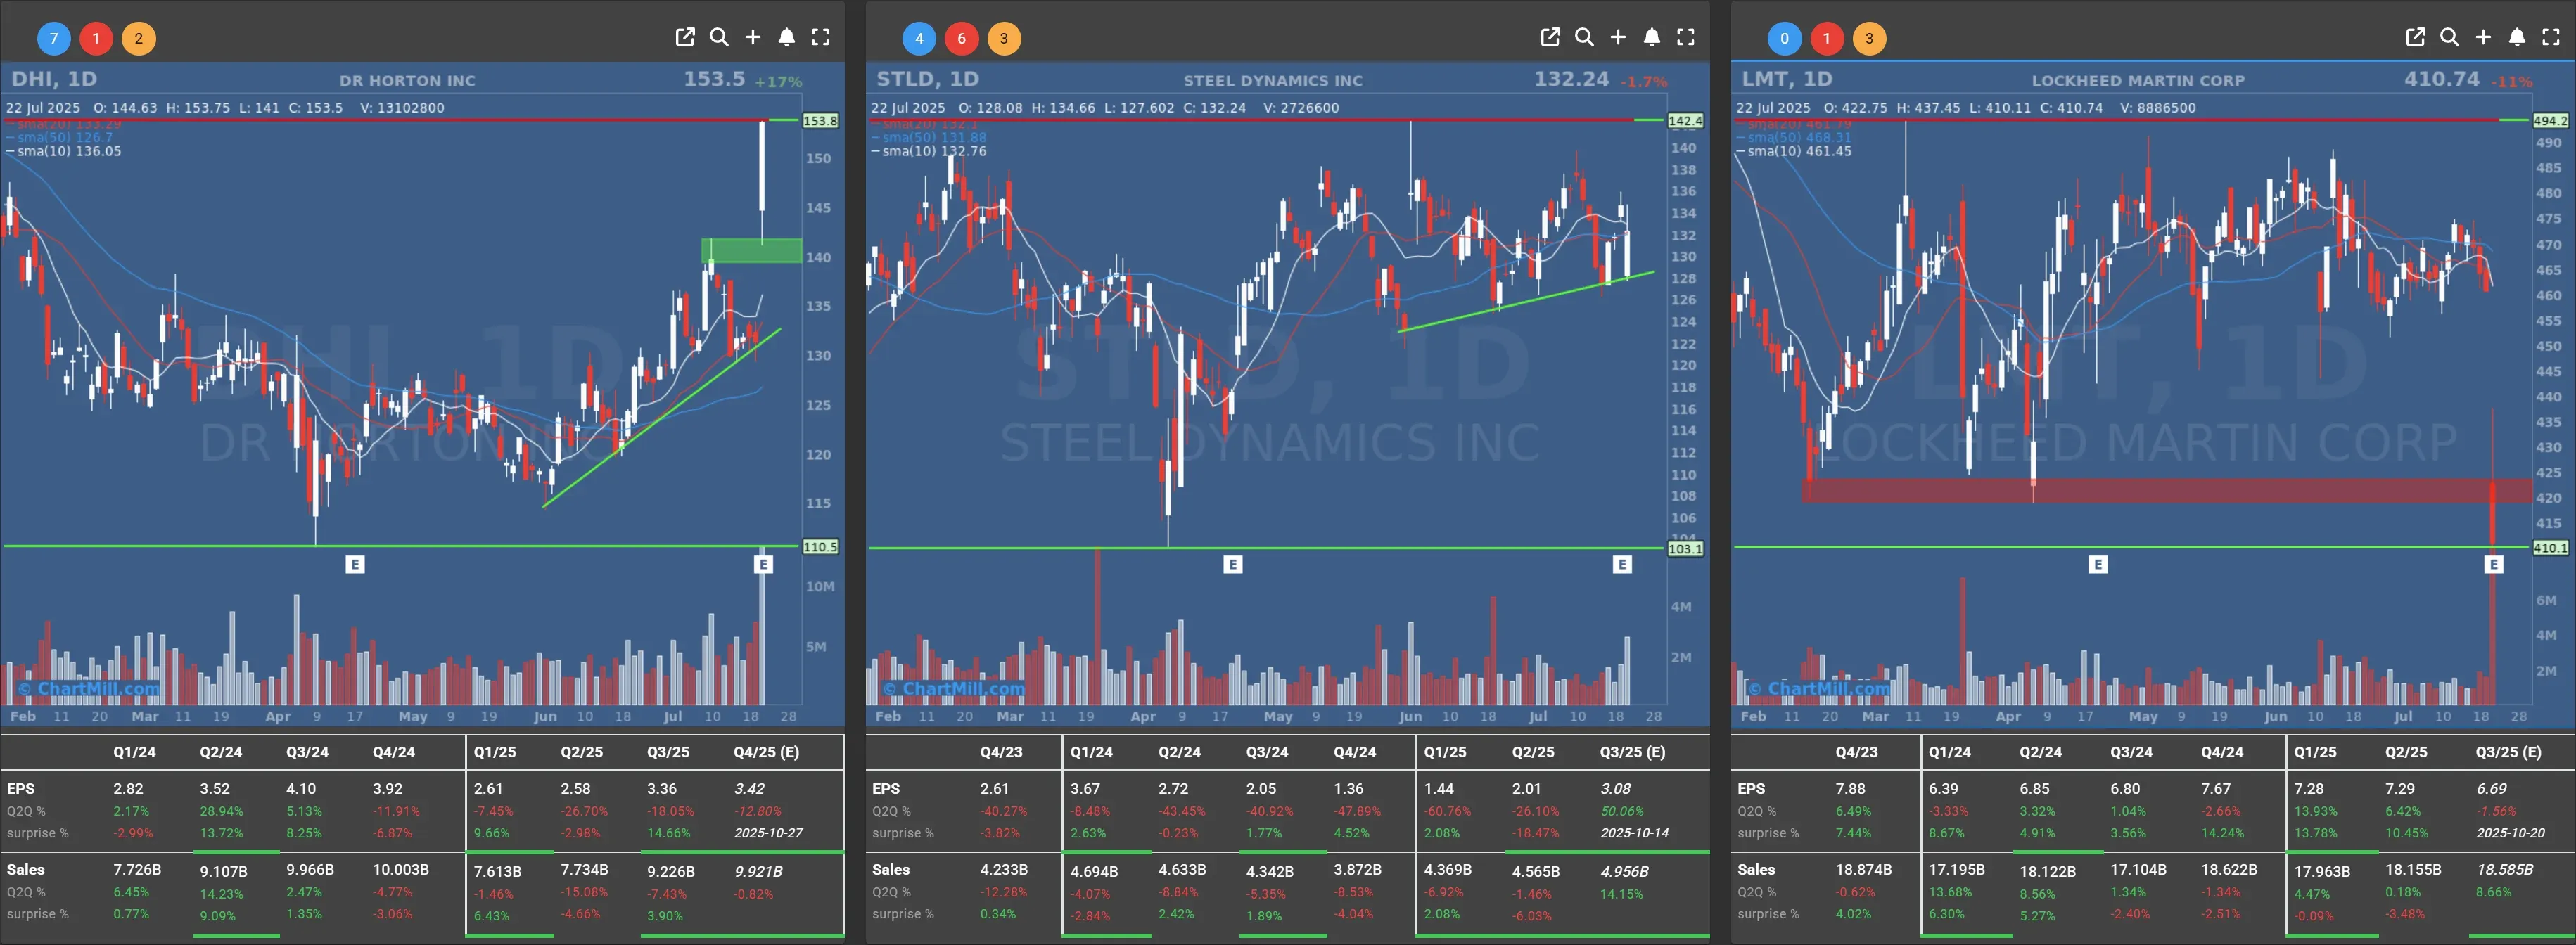Screen dimensions: 2576x945
Task: Set an alert with DHI bell icon
Action: (x=787, y=37)
